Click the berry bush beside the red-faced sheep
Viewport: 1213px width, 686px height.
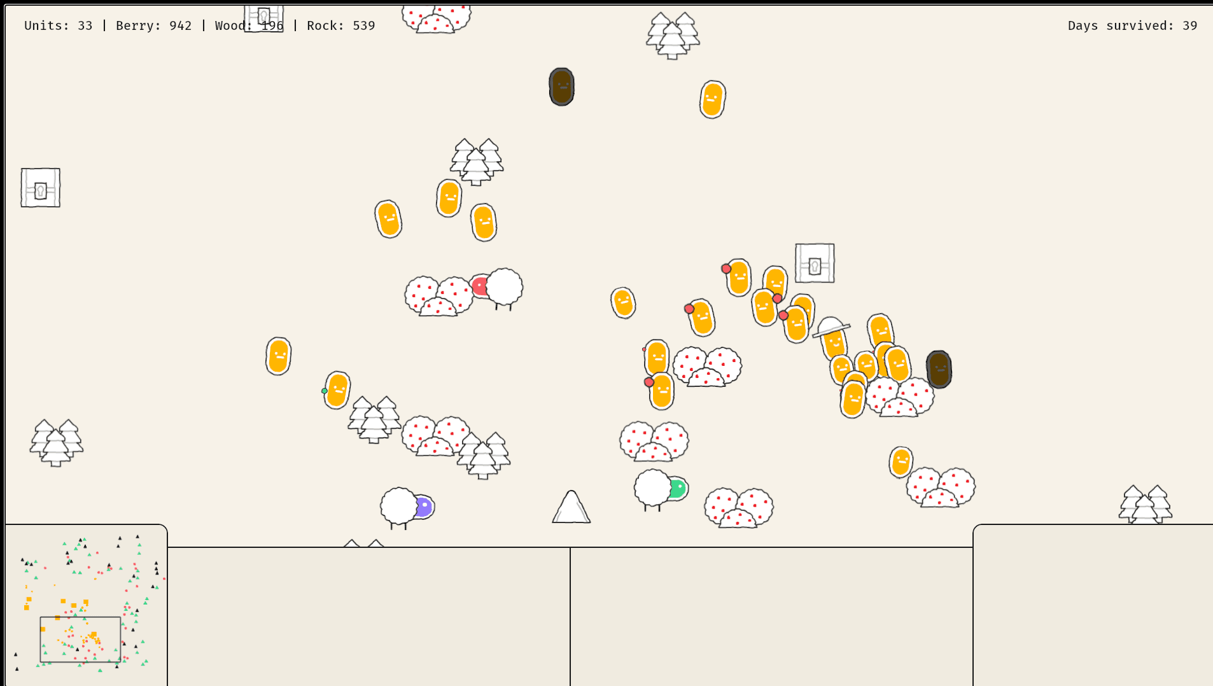(438, 296)
